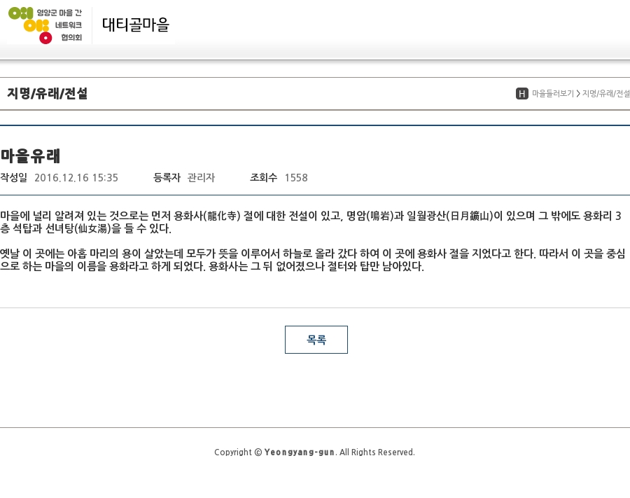Click the breadcrumb chevron separator arrow
The image size is (630, 498).
click(578, 94)
